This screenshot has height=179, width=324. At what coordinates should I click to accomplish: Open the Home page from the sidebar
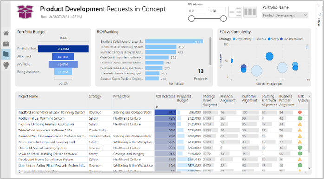tap(6, 33)
